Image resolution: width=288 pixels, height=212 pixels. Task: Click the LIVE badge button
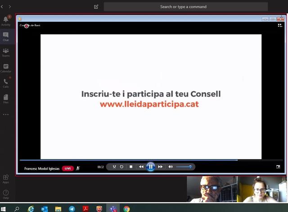68,168
